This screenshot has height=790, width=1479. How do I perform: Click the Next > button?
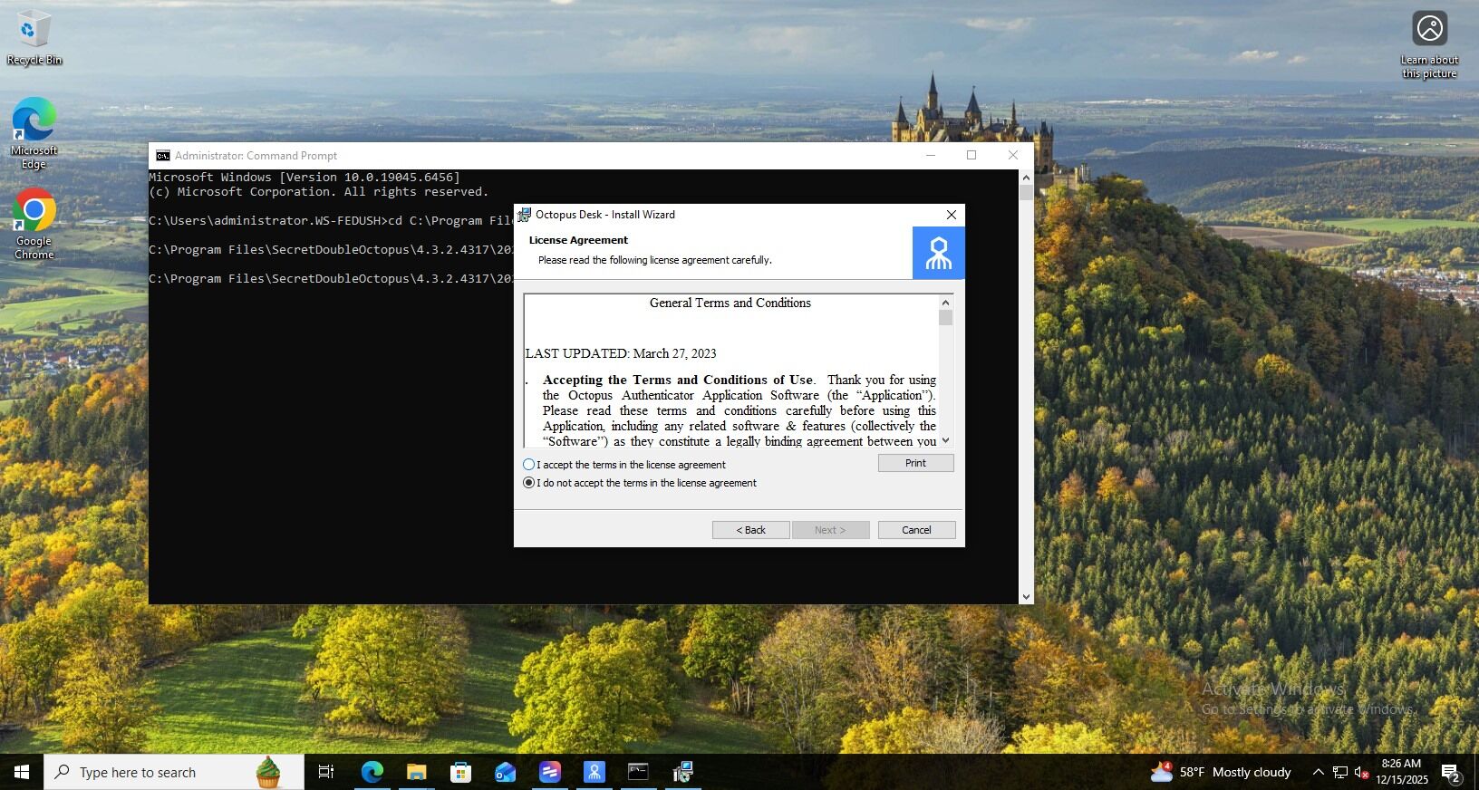pos(830,530)
